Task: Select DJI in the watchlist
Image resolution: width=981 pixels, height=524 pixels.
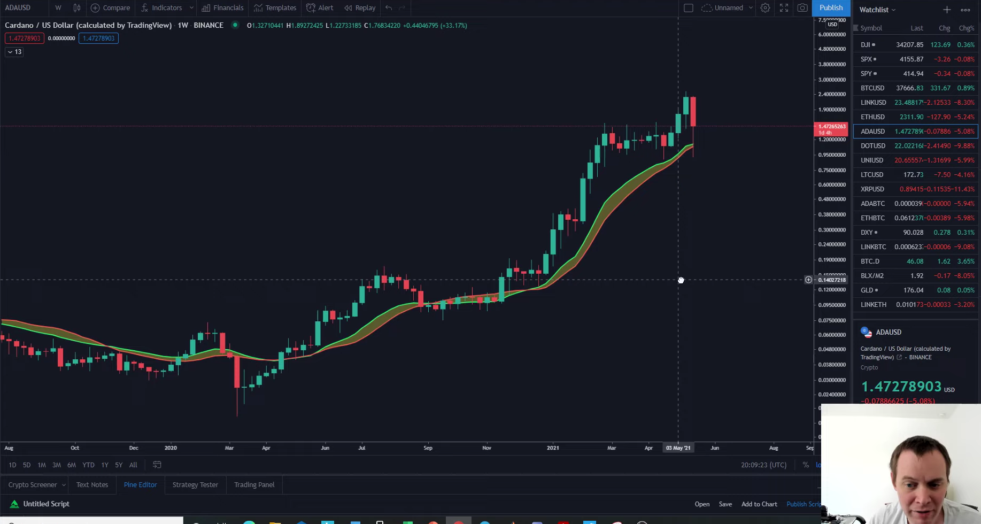Action: pos(916,44)
